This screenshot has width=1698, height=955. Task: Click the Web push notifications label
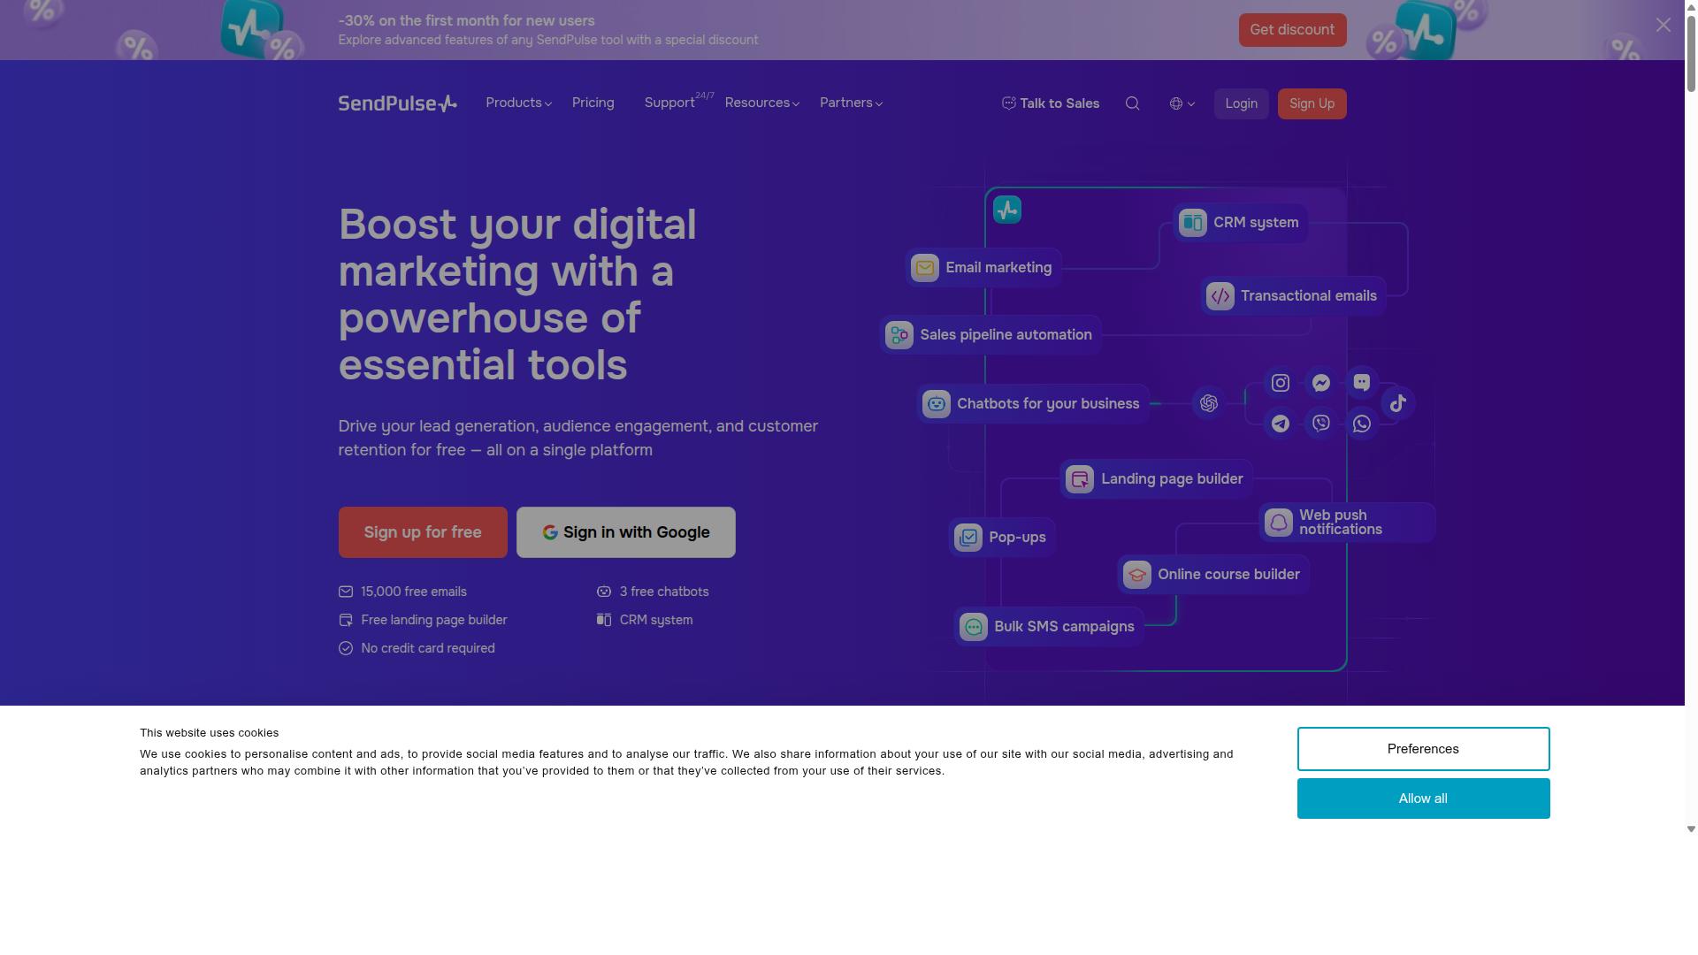click(1340, 523)
